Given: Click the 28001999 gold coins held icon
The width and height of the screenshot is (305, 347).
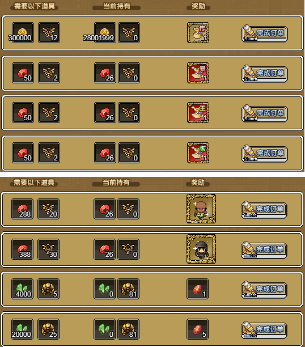Looking at the screenshot, I should (105, 32).
